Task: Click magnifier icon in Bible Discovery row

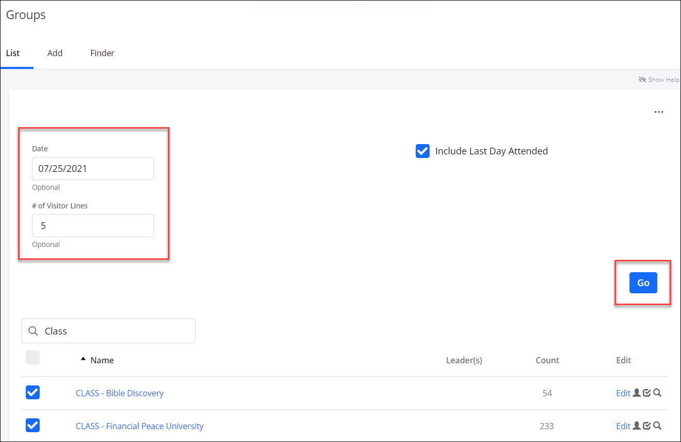Action: 657,393
